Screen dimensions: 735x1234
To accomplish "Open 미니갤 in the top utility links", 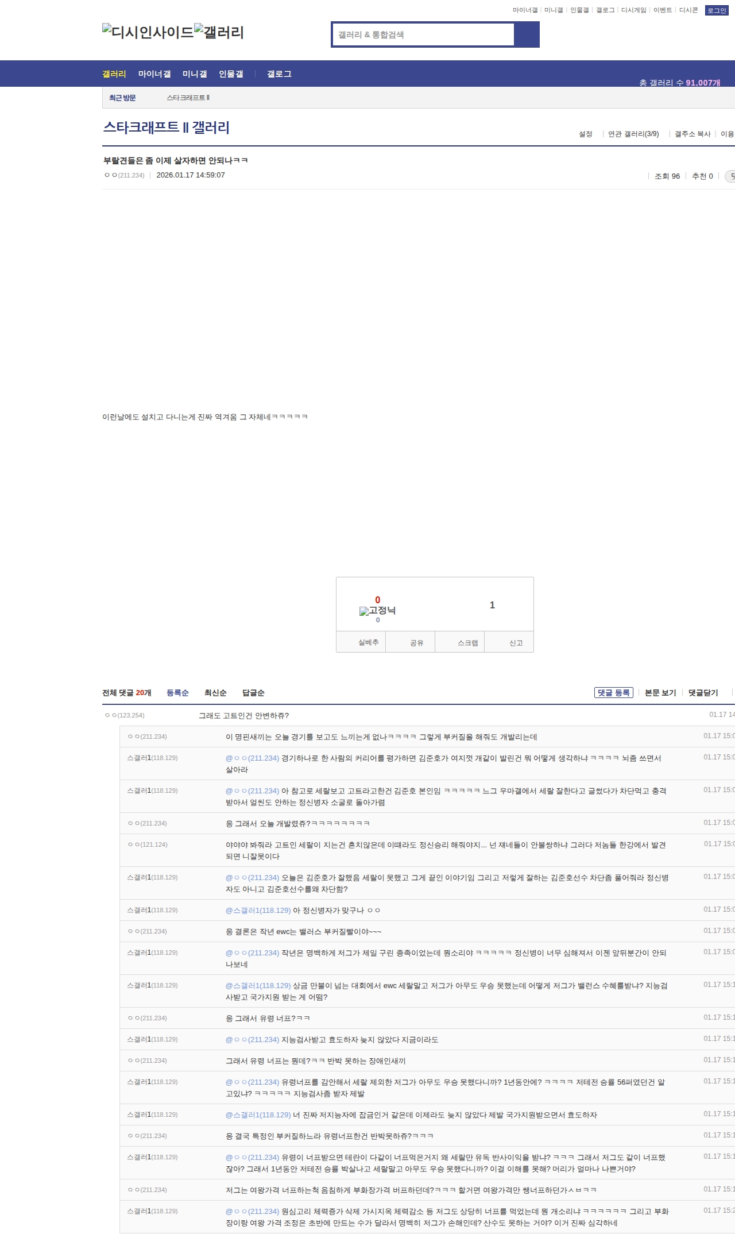I will point(554,10).
